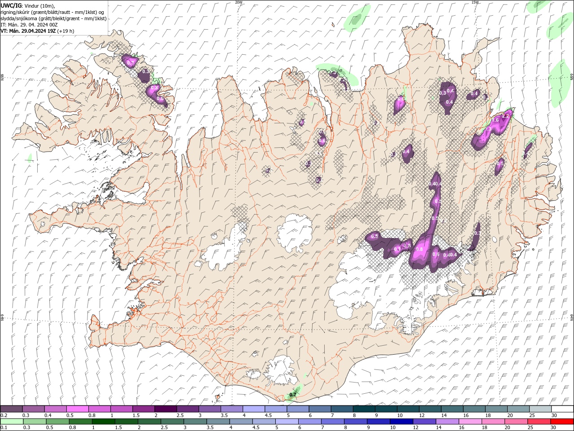Viewport: 574px width, 431px height.
Task: Click the 'rigning/skúrir (grænt/blátt/rautt' legend line
Action: 52,12
